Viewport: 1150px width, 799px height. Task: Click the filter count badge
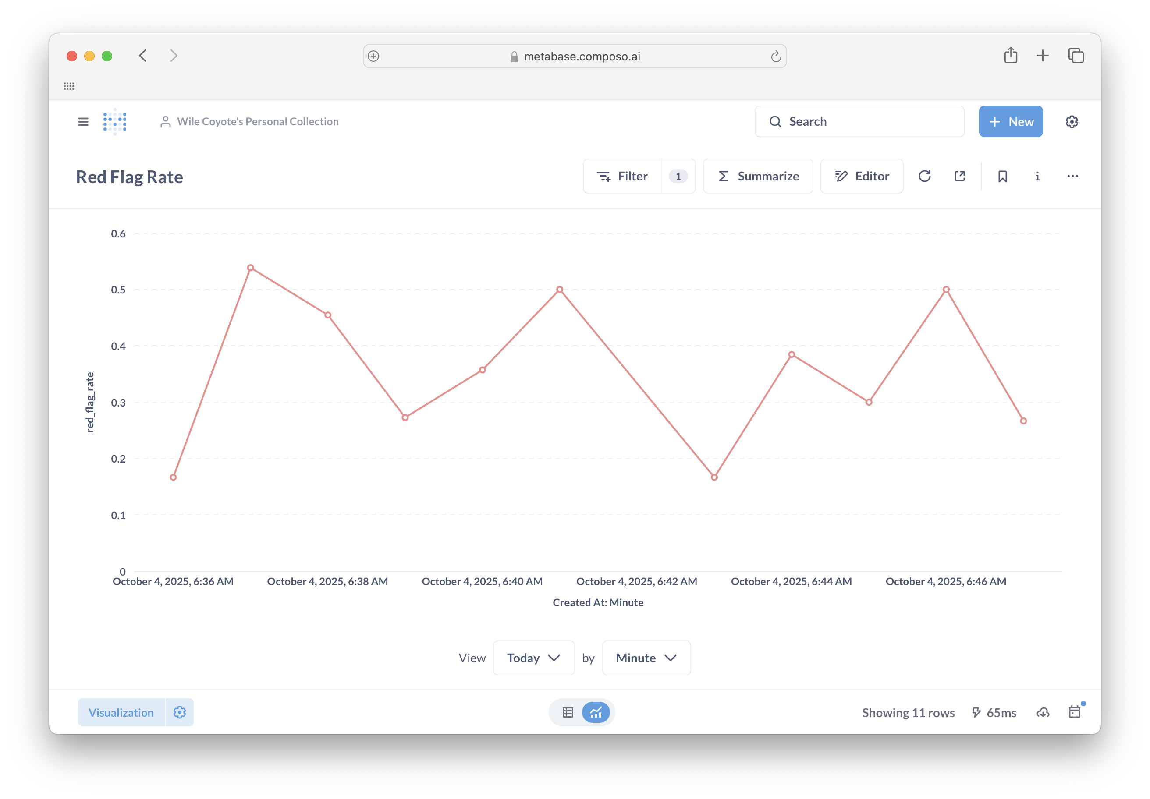[678, 176]
